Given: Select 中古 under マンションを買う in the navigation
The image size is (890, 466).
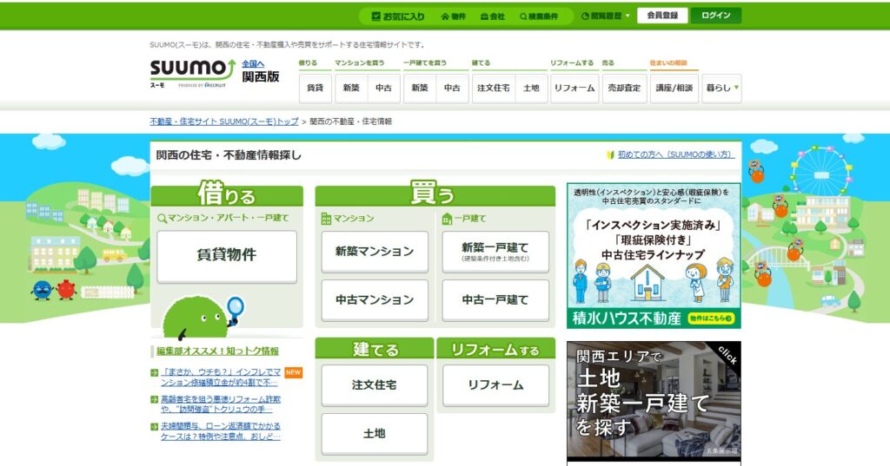Looking at the screenshot, I should [383, 88].
